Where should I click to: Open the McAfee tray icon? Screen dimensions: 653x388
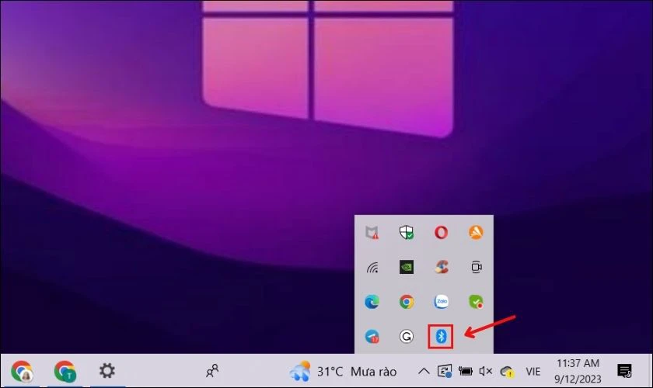[372, 233]
